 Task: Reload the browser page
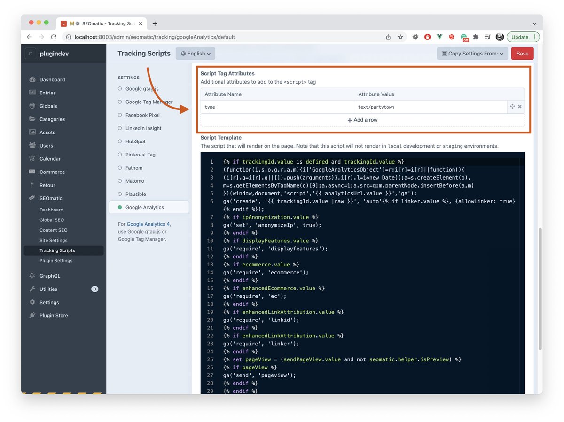click(54, 37)
